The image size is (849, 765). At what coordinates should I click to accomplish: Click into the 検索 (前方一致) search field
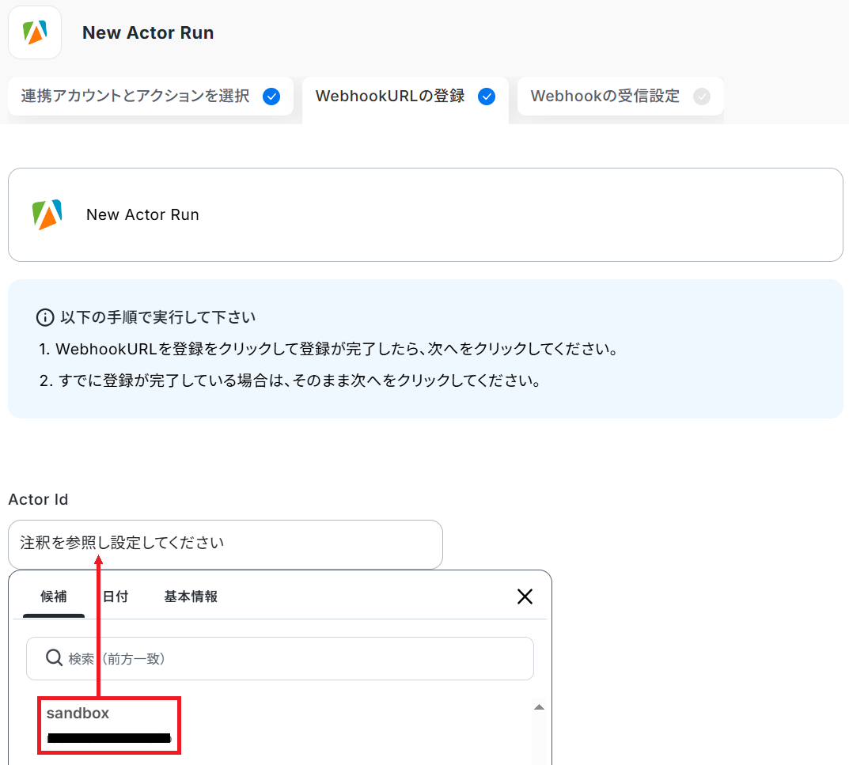tap(293, 658)
